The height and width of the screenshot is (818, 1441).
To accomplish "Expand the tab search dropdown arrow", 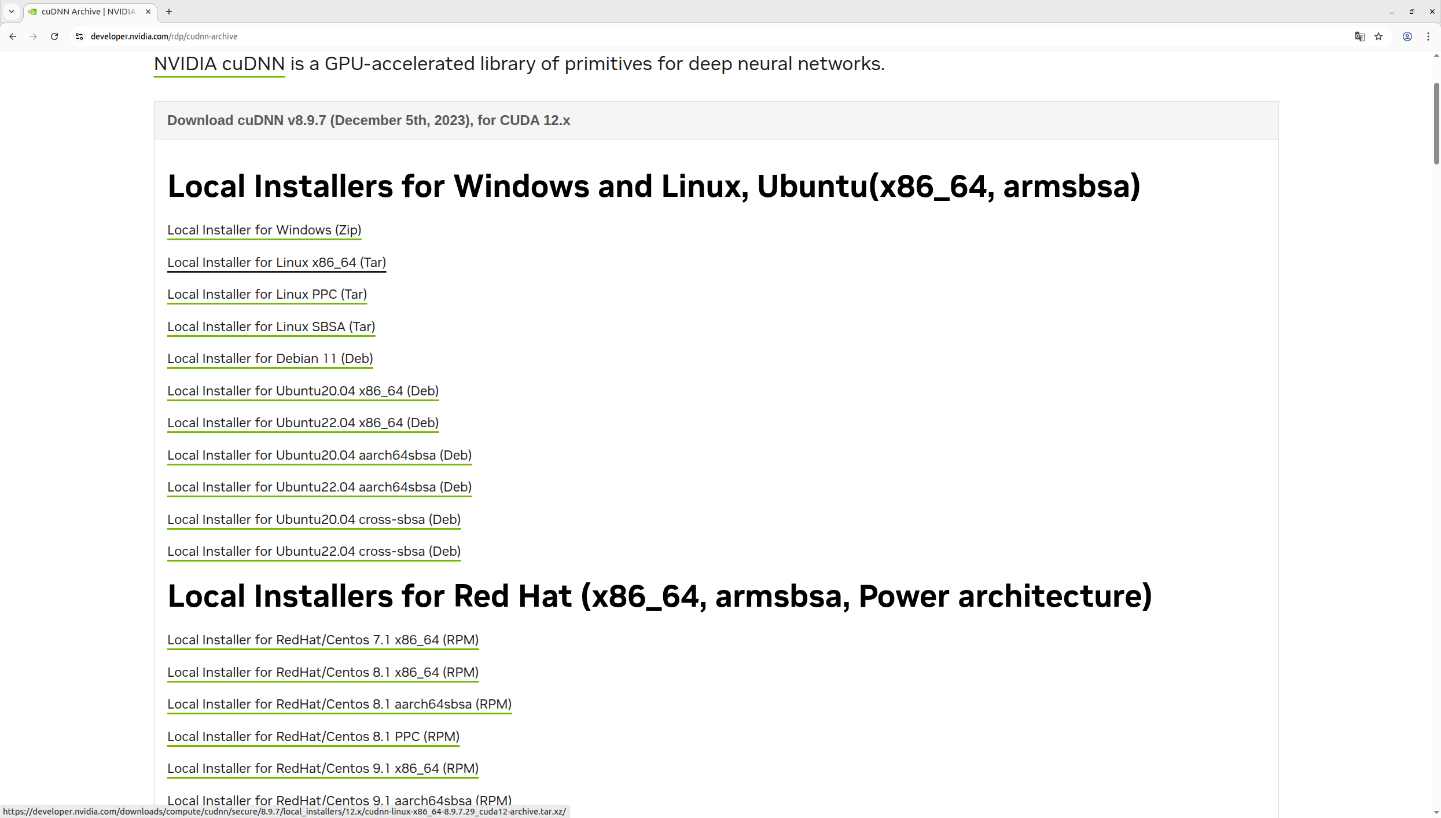I will click(x=12, y=12).
